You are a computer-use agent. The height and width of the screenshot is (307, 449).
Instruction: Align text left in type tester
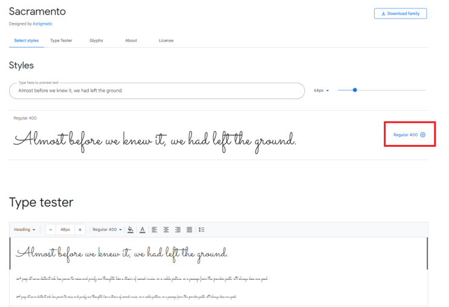click(154, 230)
